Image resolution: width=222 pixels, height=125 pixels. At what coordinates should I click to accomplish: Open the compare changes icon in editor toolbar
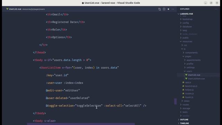coord(160,9)
